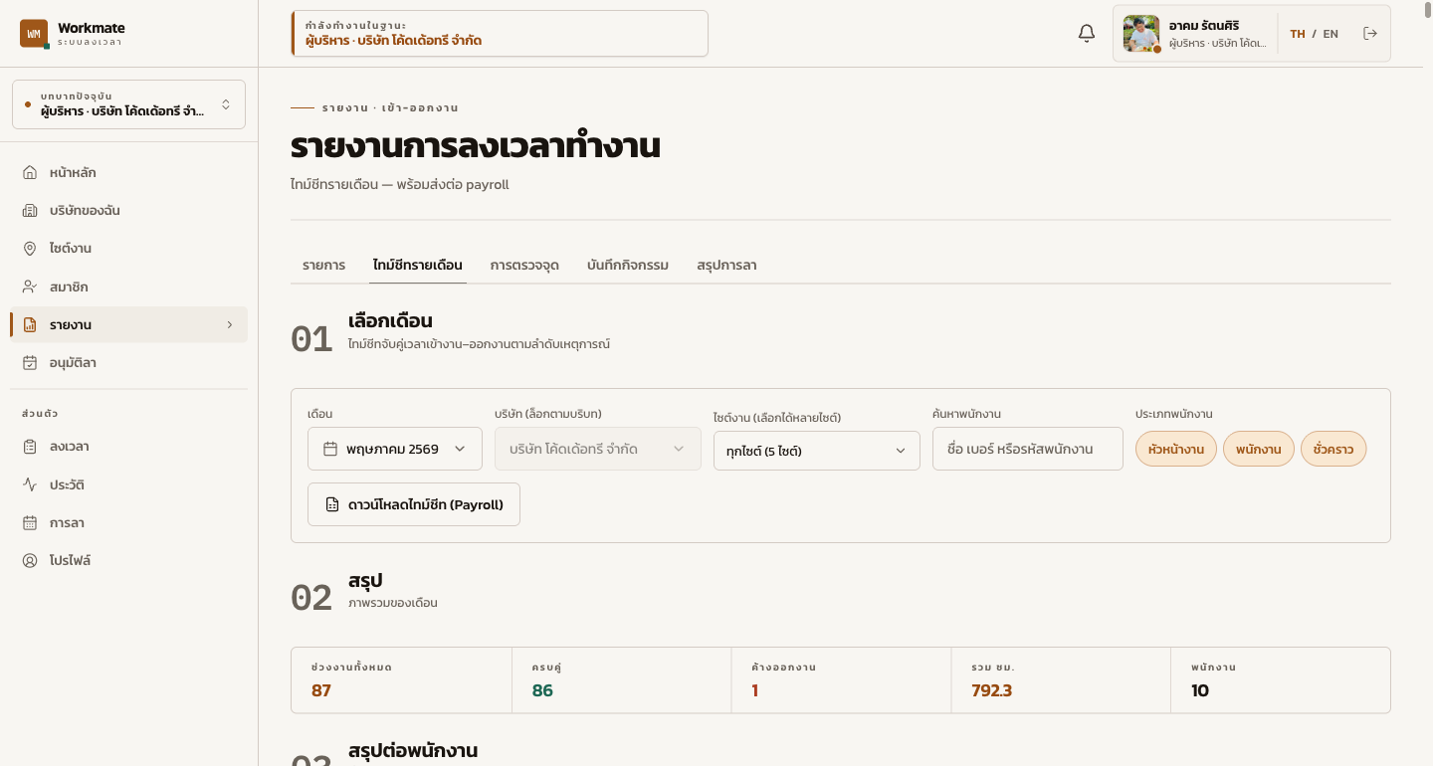Click the Workmate logo icon
Viewport: 1433px width, 766px height.
coord(34,33)
